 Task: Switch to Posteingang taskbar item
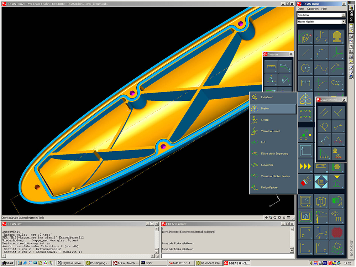tap(98, 263)
